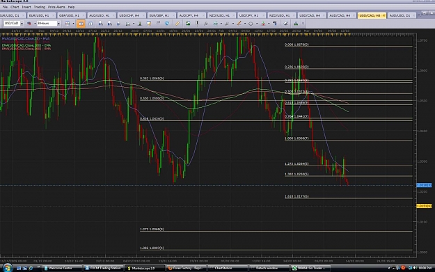This screenshot has width=435, height=272.
Task: Open the Chart menu
Action: (x=15, y=7)
